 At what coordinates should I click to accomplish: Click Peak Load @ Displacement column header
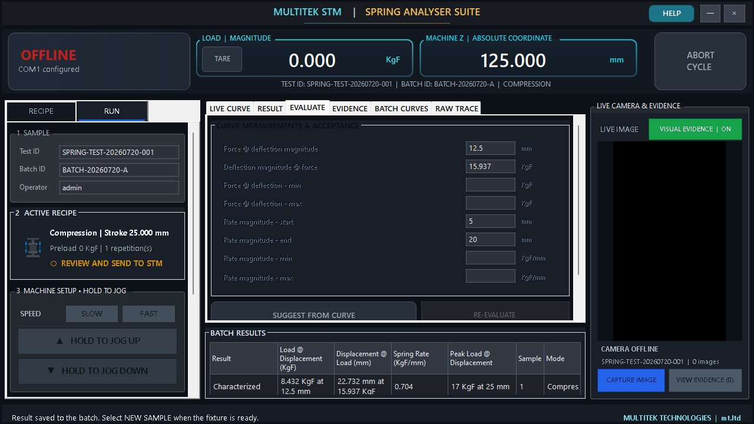coord(481,359)
